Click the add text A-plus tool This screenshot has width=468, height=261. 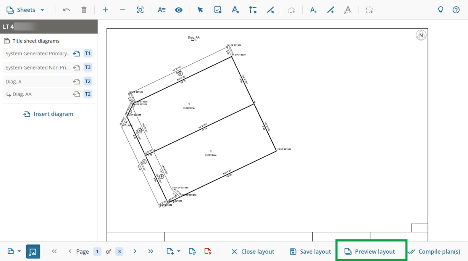tap(313, 10)
